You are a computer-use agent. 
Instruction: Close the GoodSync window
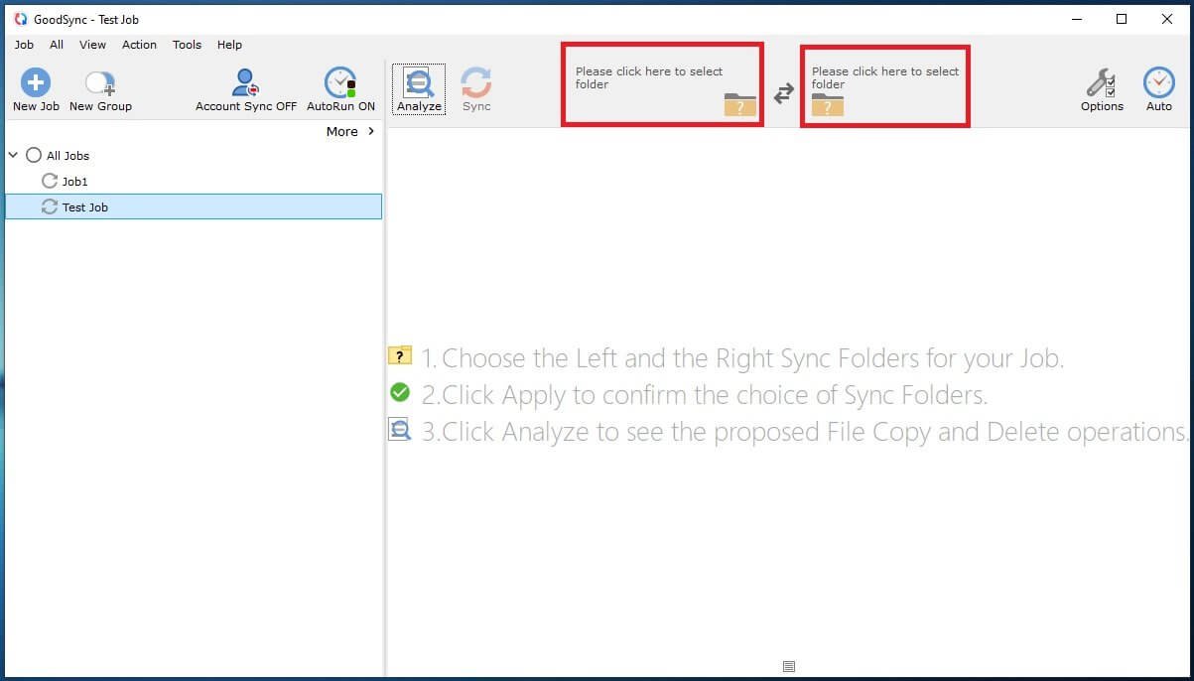pyautogui.click(x=1167, y=19)
